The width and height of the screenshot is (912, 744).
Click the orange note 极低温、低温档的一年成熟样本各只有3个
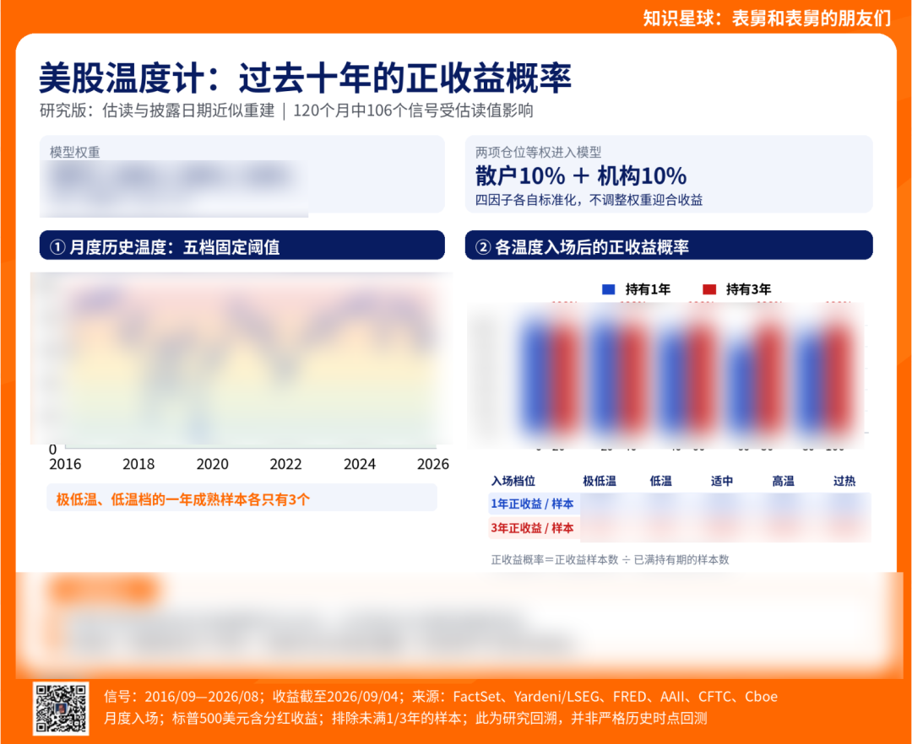[183, 499]
